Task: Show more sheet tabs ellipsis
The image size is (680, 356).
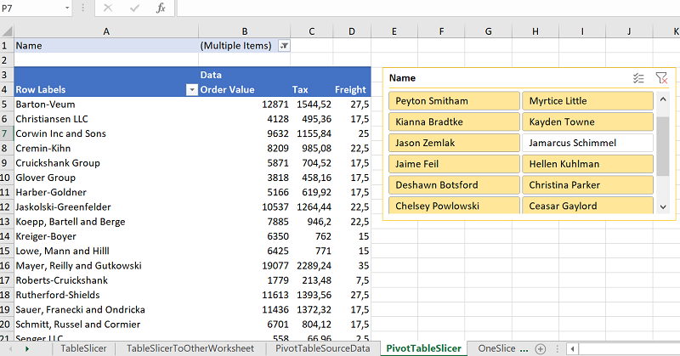Action: click(524, 348)
